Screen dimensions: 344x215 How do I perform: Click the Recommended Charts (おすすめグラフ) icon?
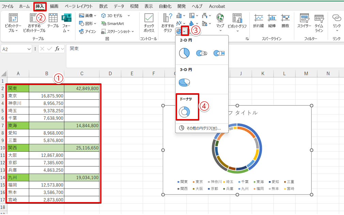168,22
